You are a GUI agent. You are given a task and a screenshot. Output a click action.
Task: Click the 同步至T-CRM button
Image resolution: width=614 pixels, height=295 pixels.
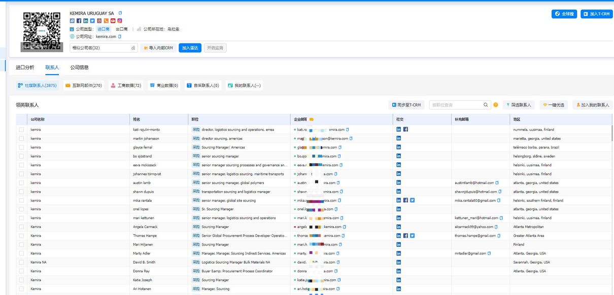tap(407, 105)
